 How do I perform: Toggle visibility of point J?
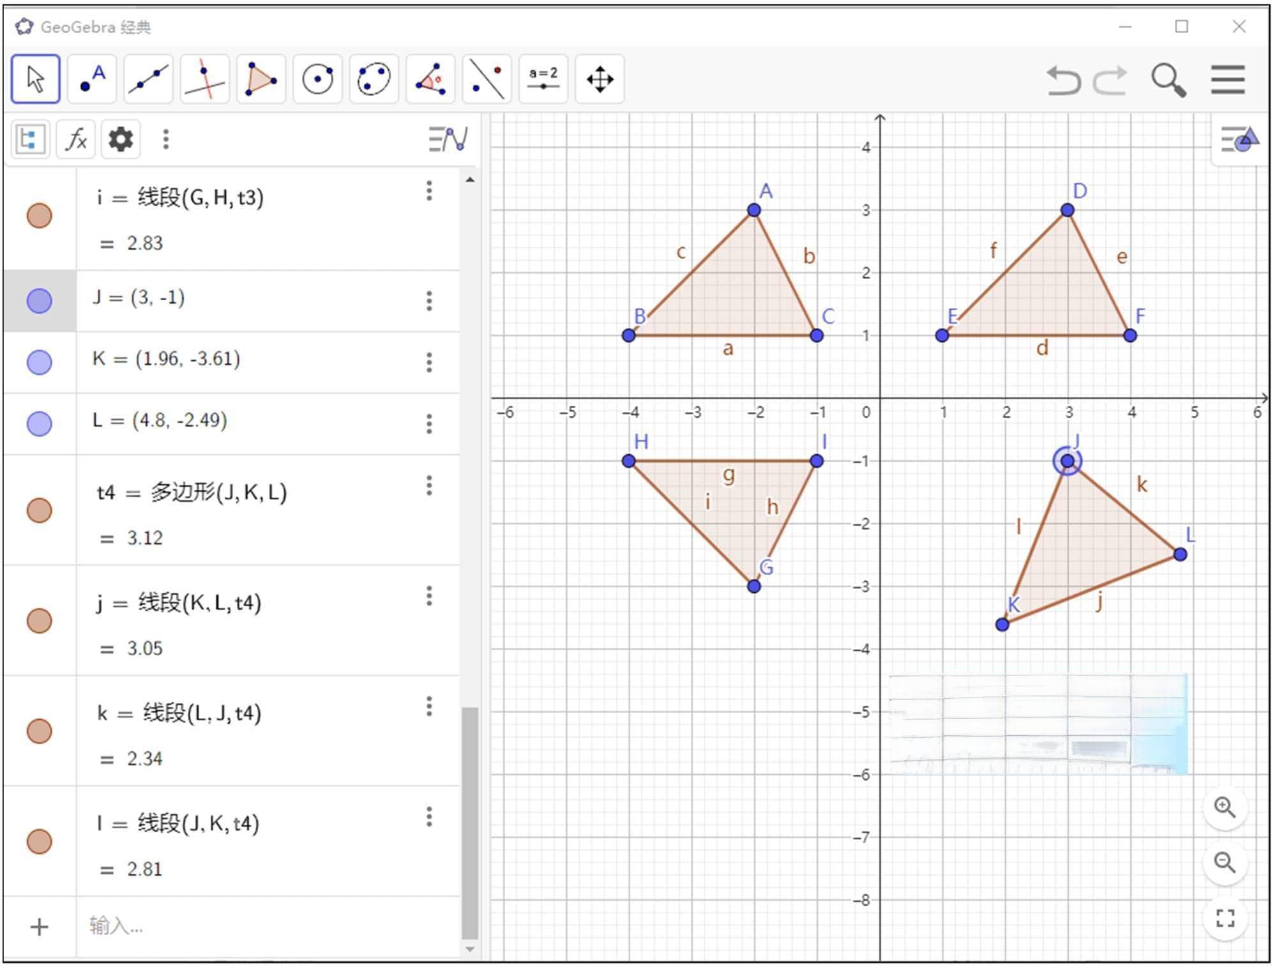[39, 301]
